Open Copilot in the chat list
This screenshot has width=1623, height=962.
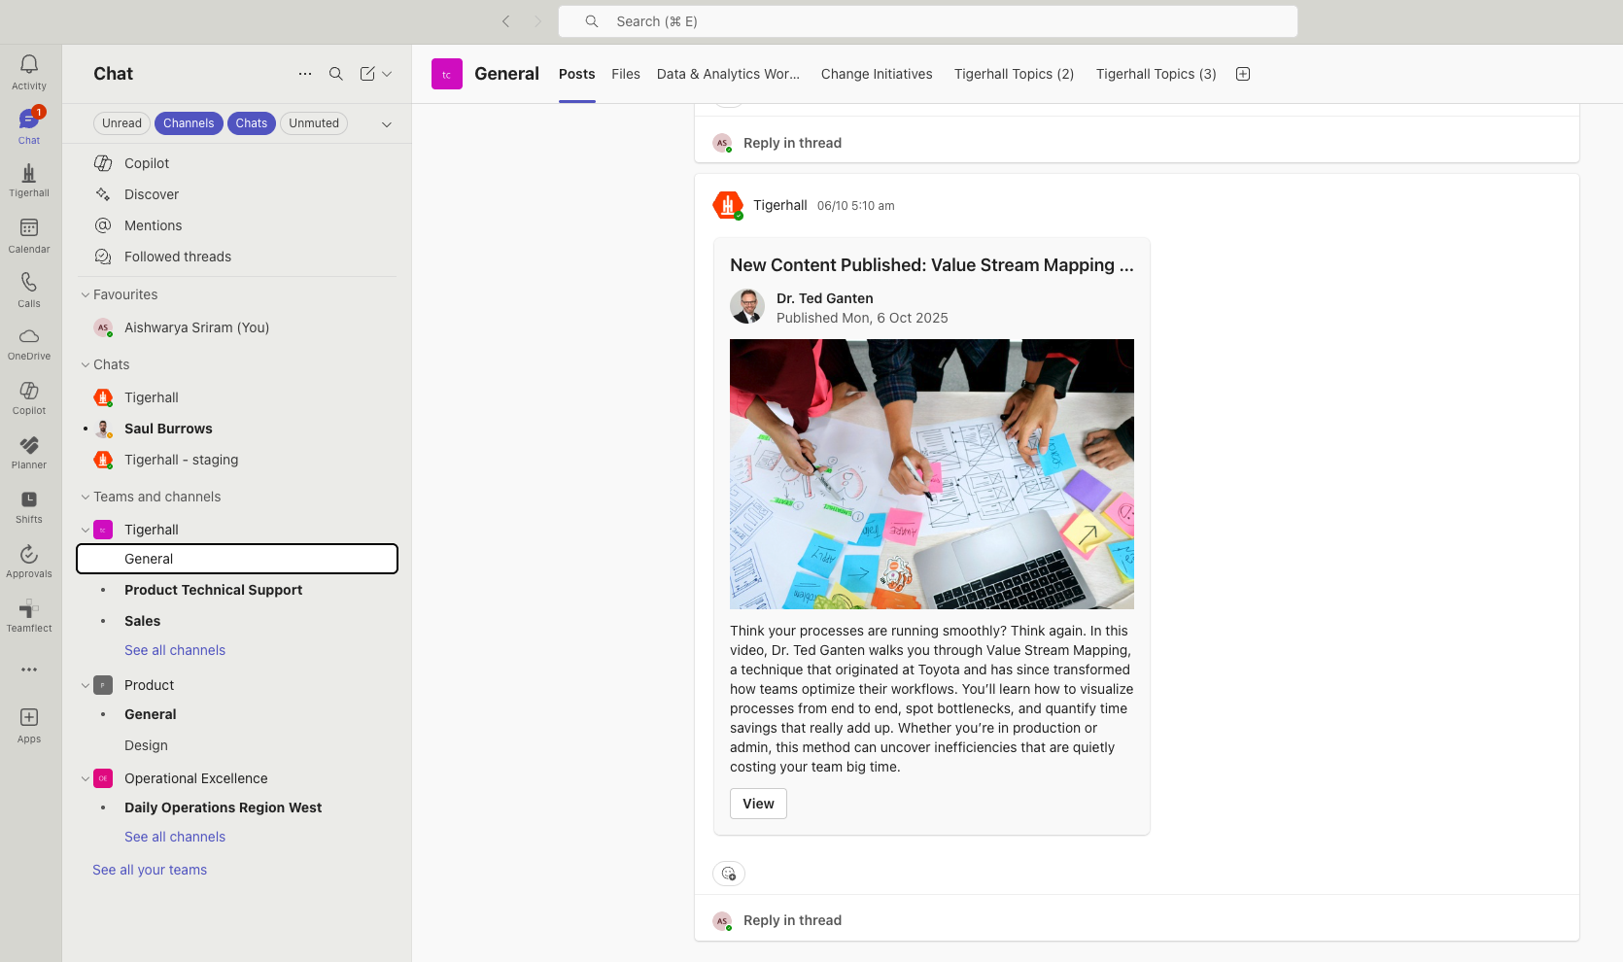tap(237, 163)
